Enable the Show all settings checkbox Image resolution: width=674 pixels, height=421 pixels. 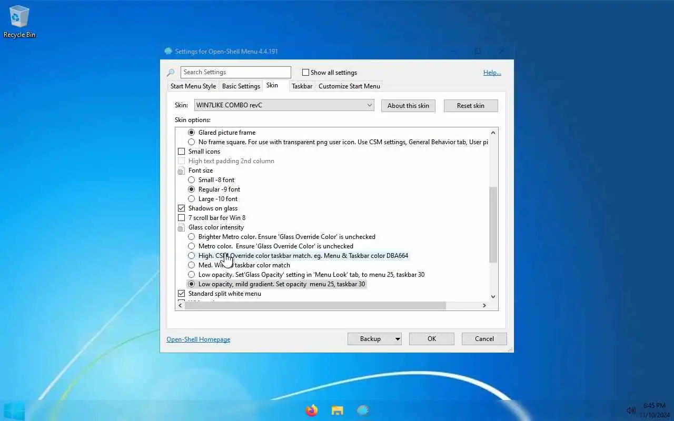(305, 73)
